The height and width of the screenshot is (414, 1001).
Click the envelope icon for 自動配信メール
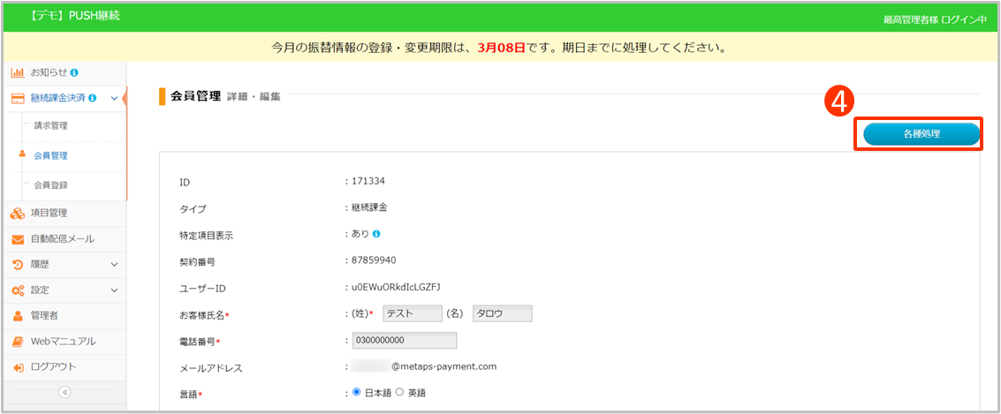click(x=17, y=238)
